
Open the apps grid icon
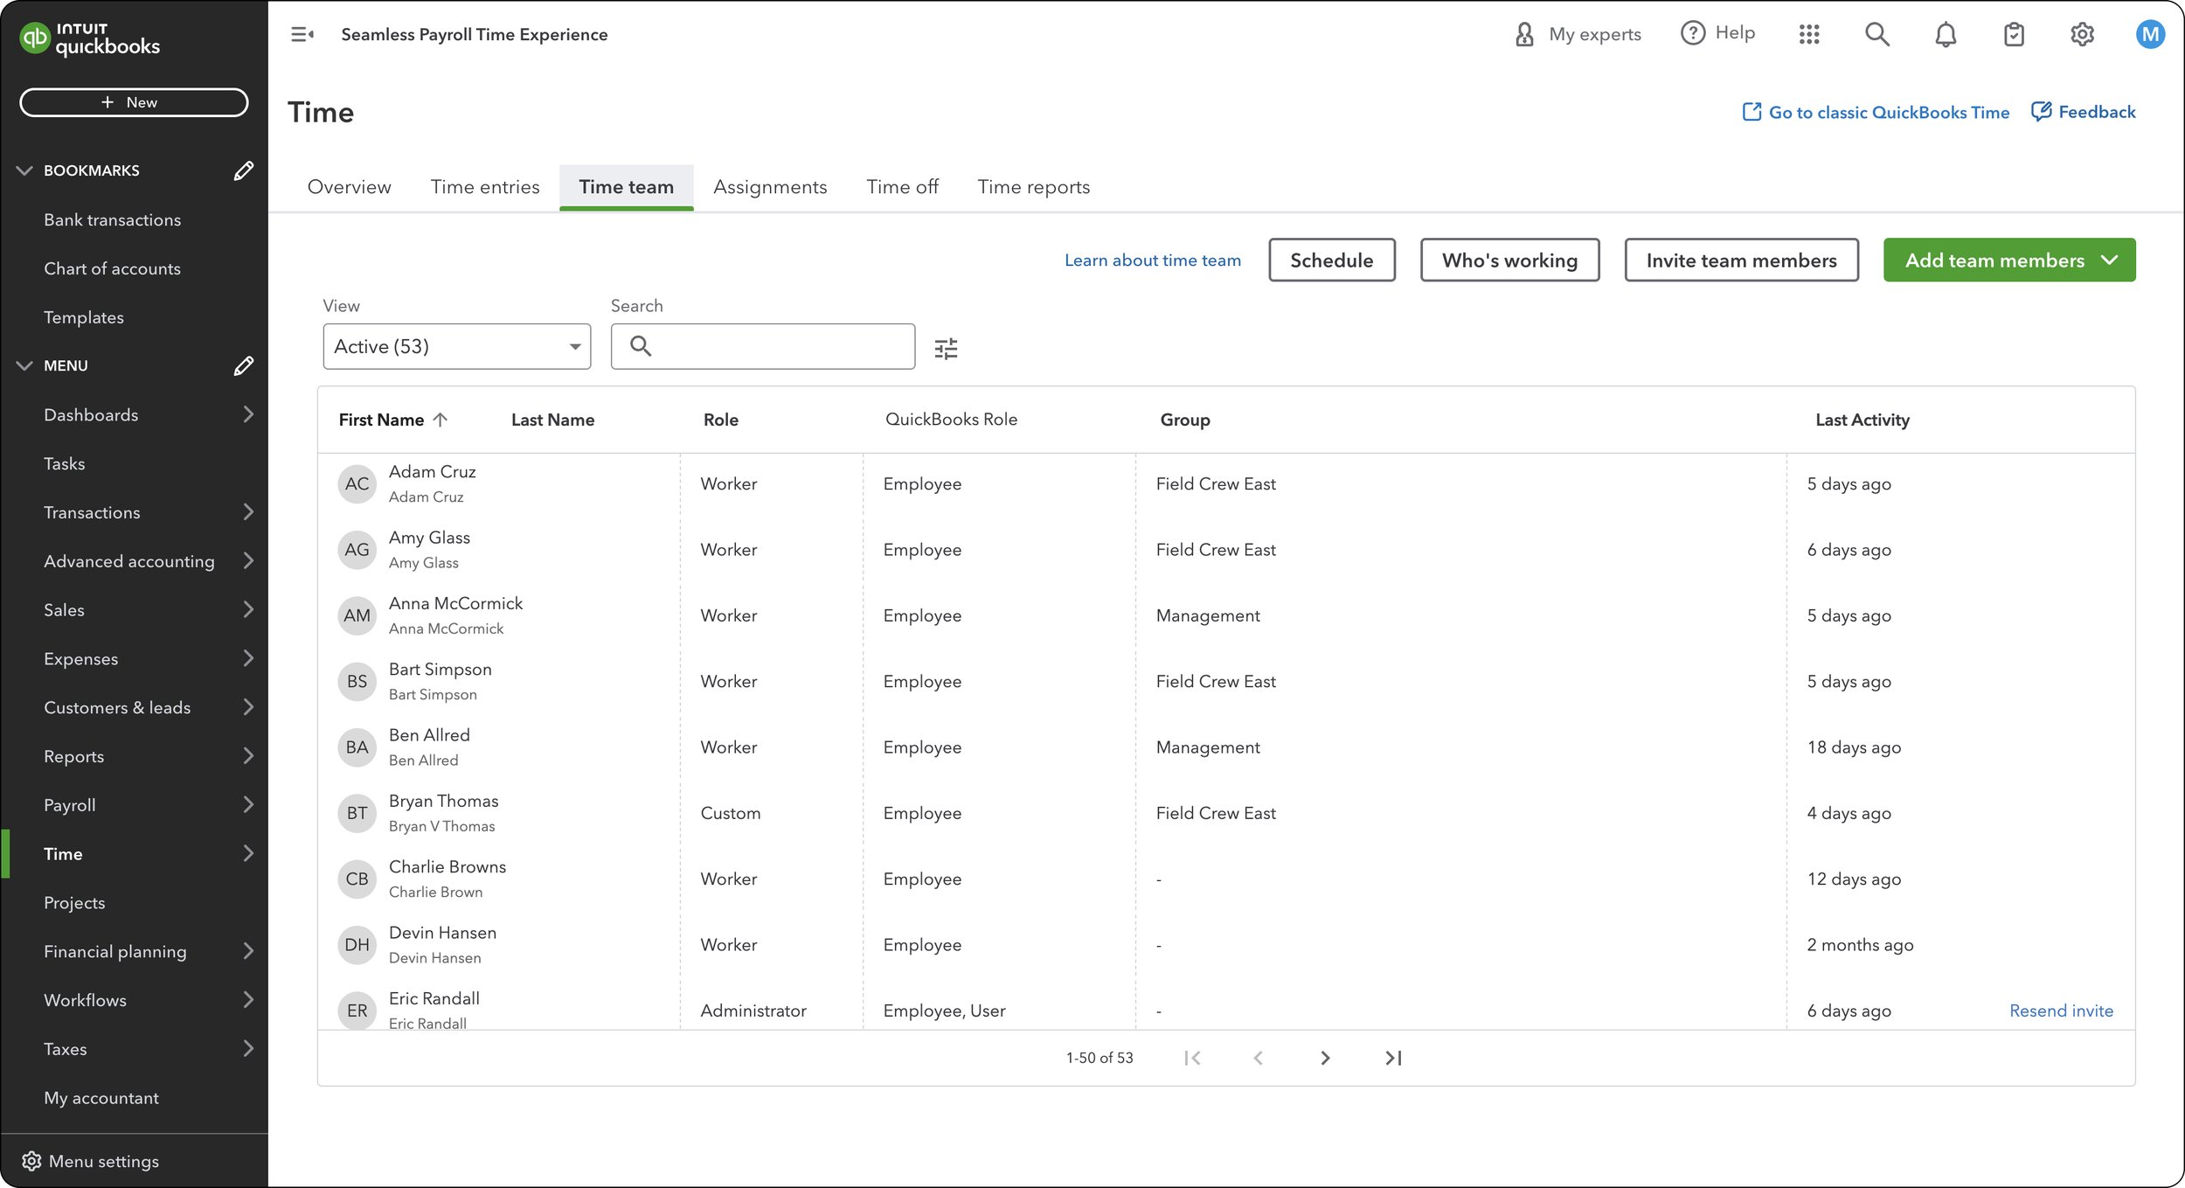click(1808, 34)
